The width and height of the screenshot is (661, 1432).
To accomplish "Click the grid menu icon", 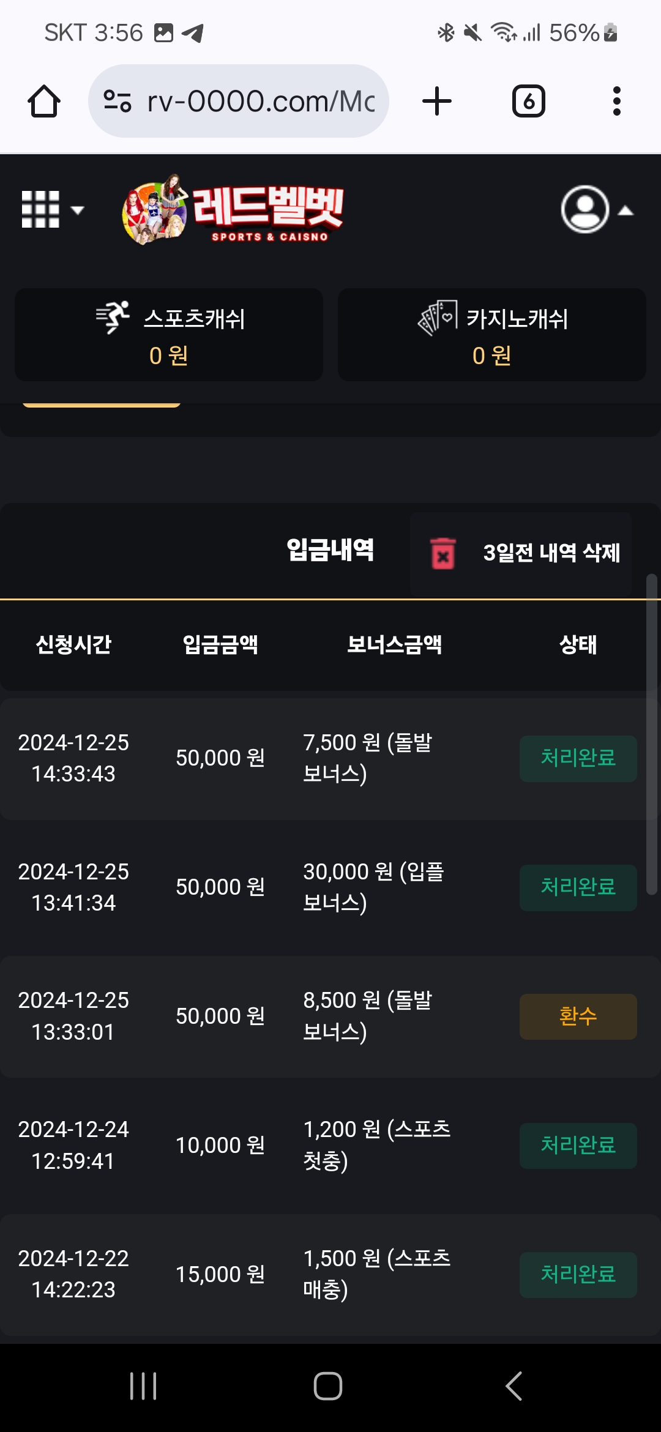I will pyautogui.click(x=40, y=209).
